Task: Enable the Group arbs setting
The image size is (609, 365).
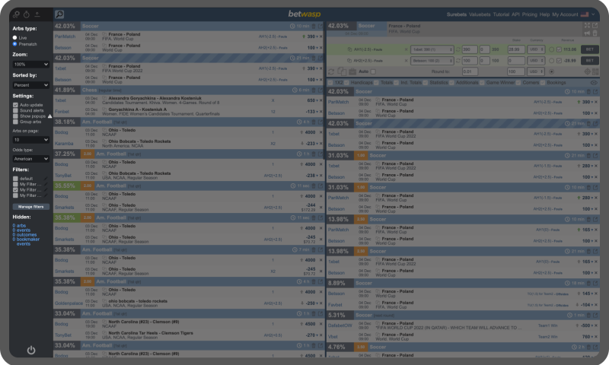Action: 15,122
